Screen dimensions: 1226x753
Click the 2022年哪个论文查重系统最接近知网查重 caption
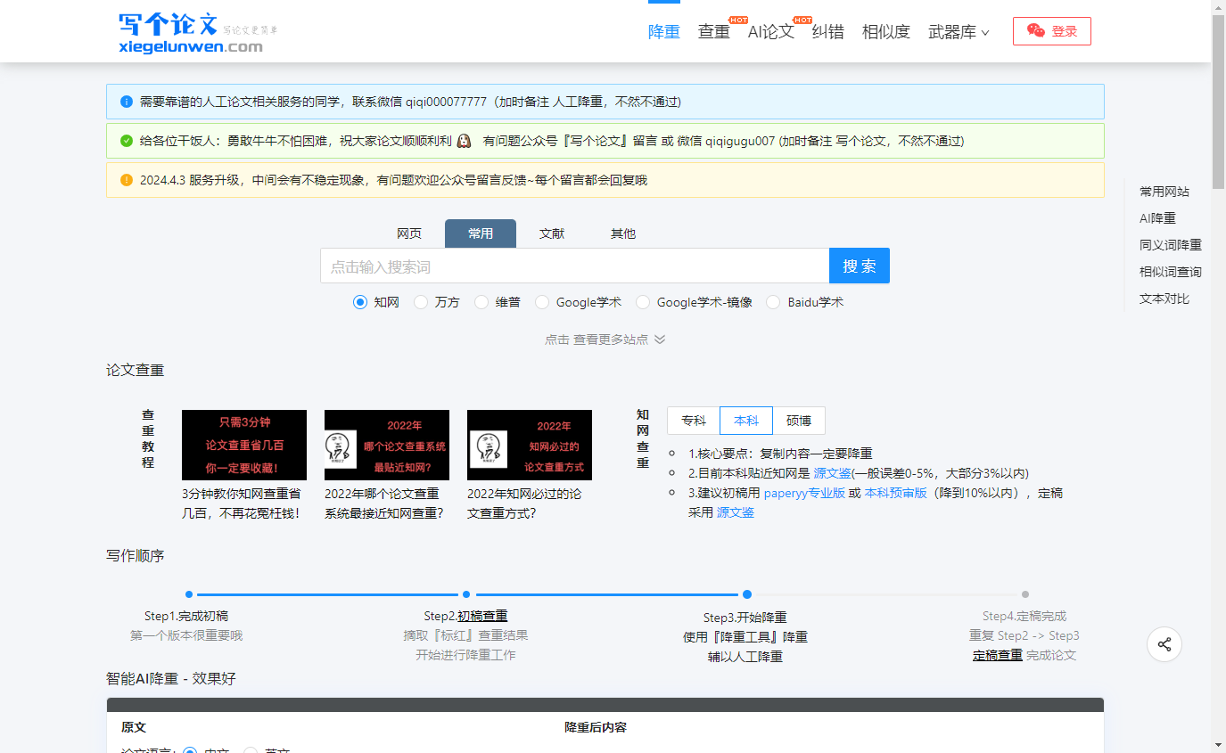(x=384, y=503)
